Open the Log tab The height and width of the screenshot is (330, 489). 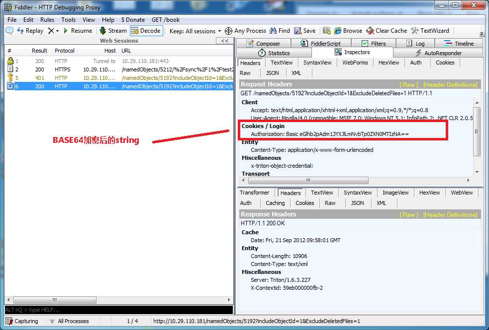pos(415,44)
